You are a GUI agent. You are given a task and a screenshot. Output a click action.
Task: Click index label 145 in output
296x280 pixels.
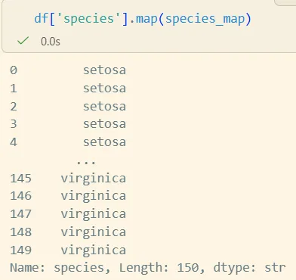tap(21, 179)
